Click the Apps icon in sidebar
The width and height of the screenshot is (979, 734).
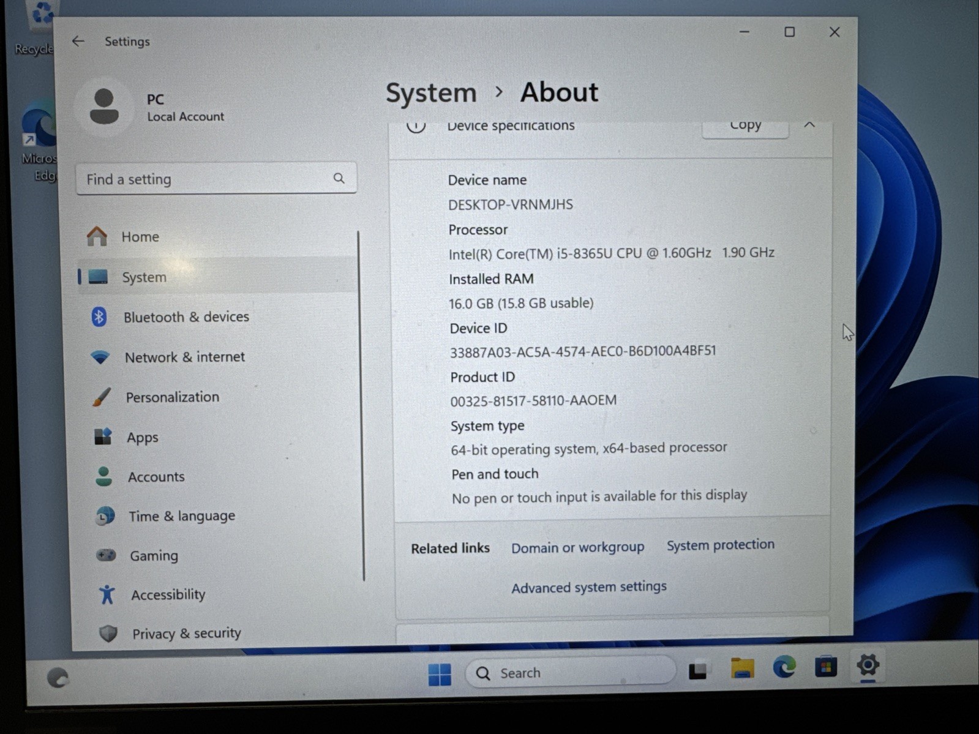pos(103,436)
